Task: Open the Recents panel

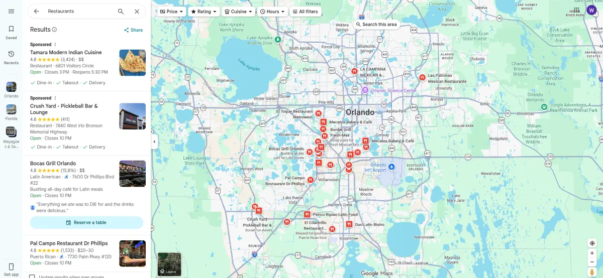Action: click(x=11, y=57)
